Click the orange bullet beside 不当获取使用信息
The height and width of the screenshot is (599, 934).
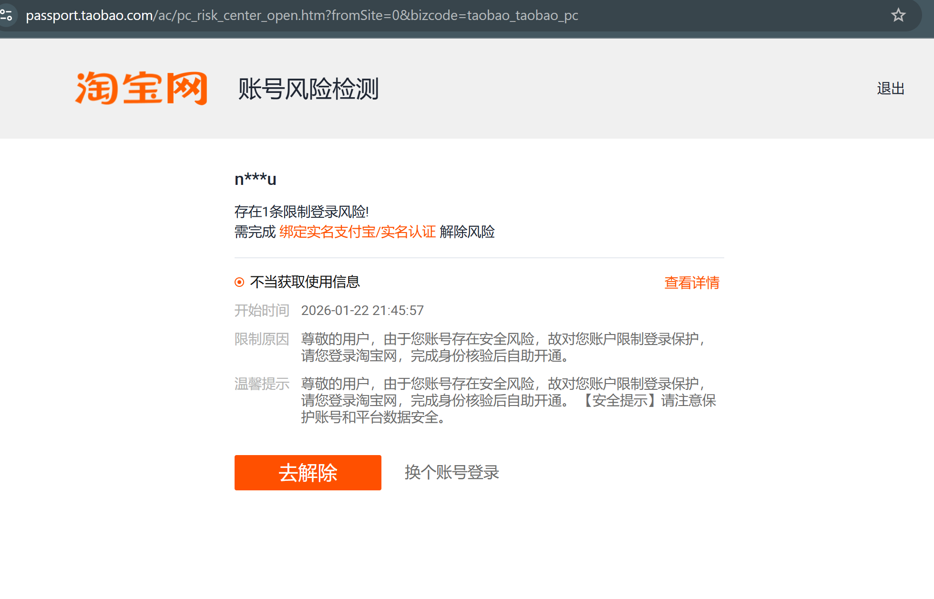239,282
